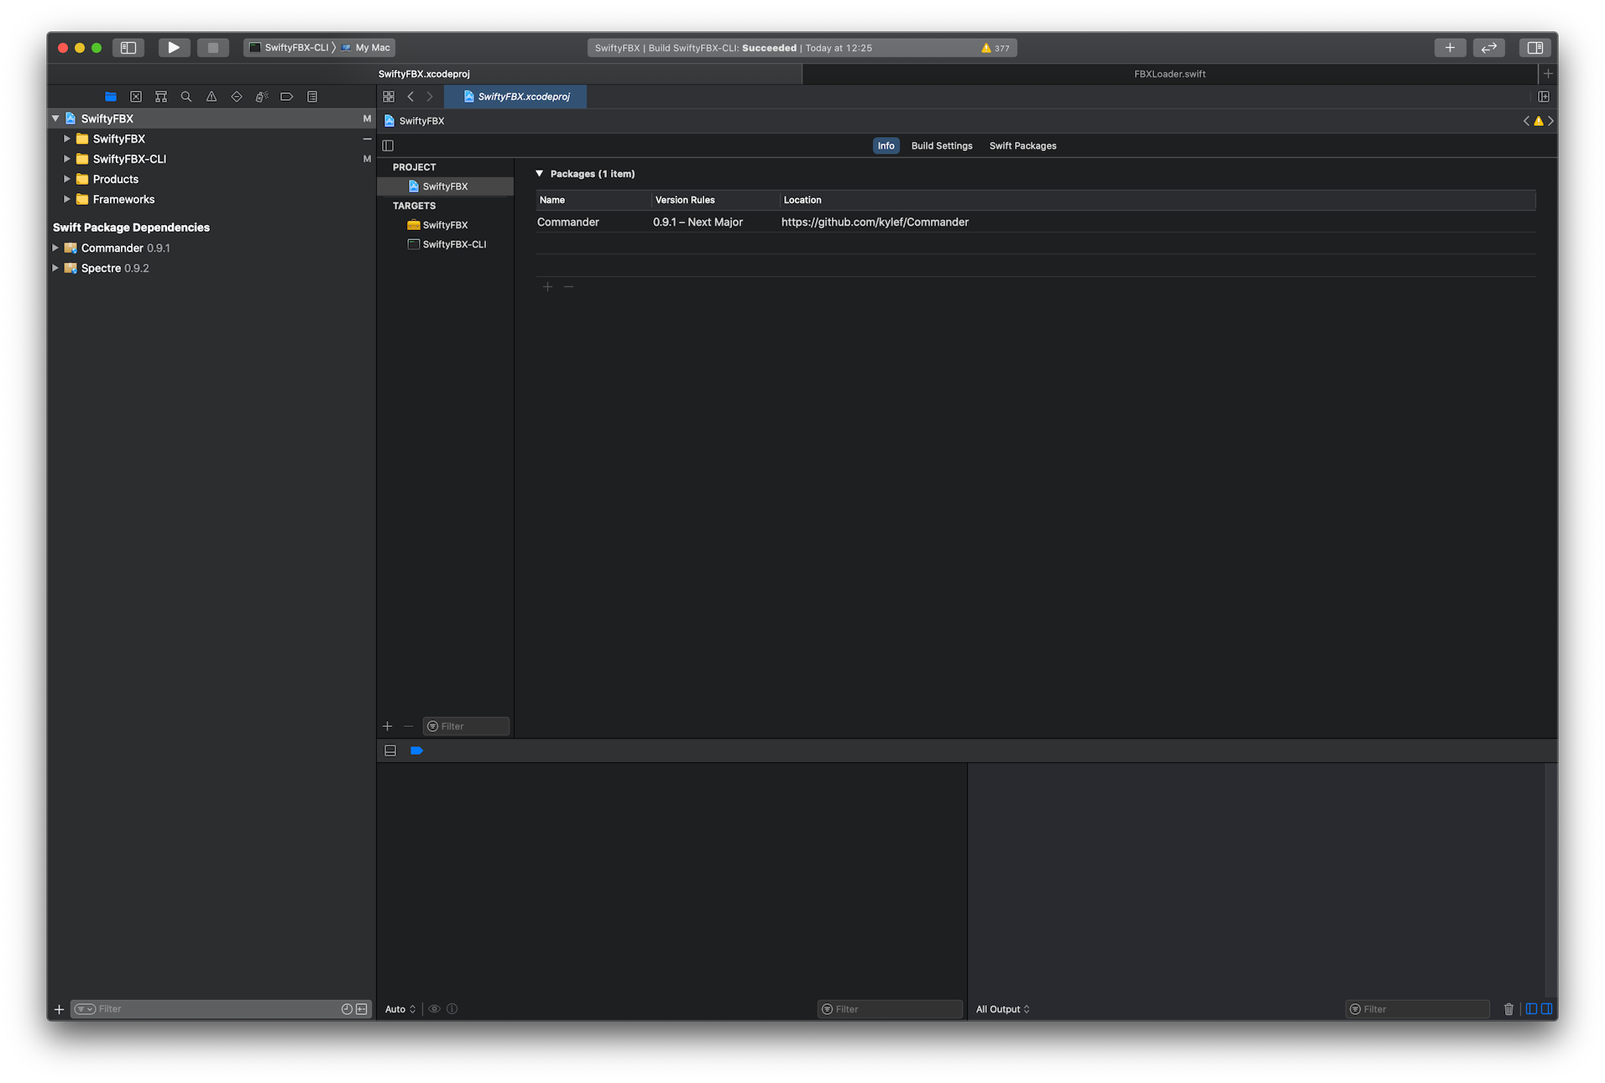Toggle the inspectors panel on the right

1535,48
